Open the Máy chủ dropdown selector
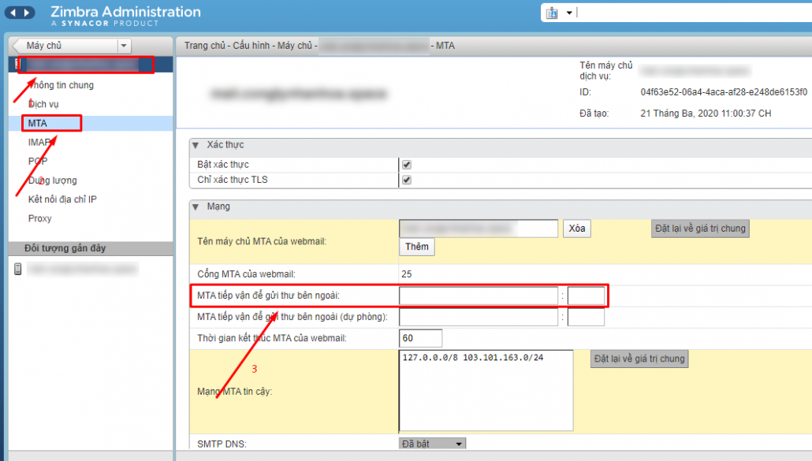This screenshot has height=461, width=812. (x=124, y=46)
